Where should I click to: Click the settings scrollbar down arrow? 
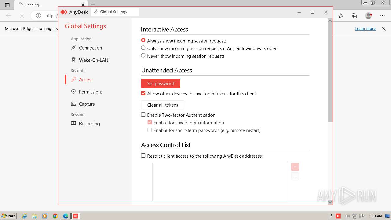330,202
